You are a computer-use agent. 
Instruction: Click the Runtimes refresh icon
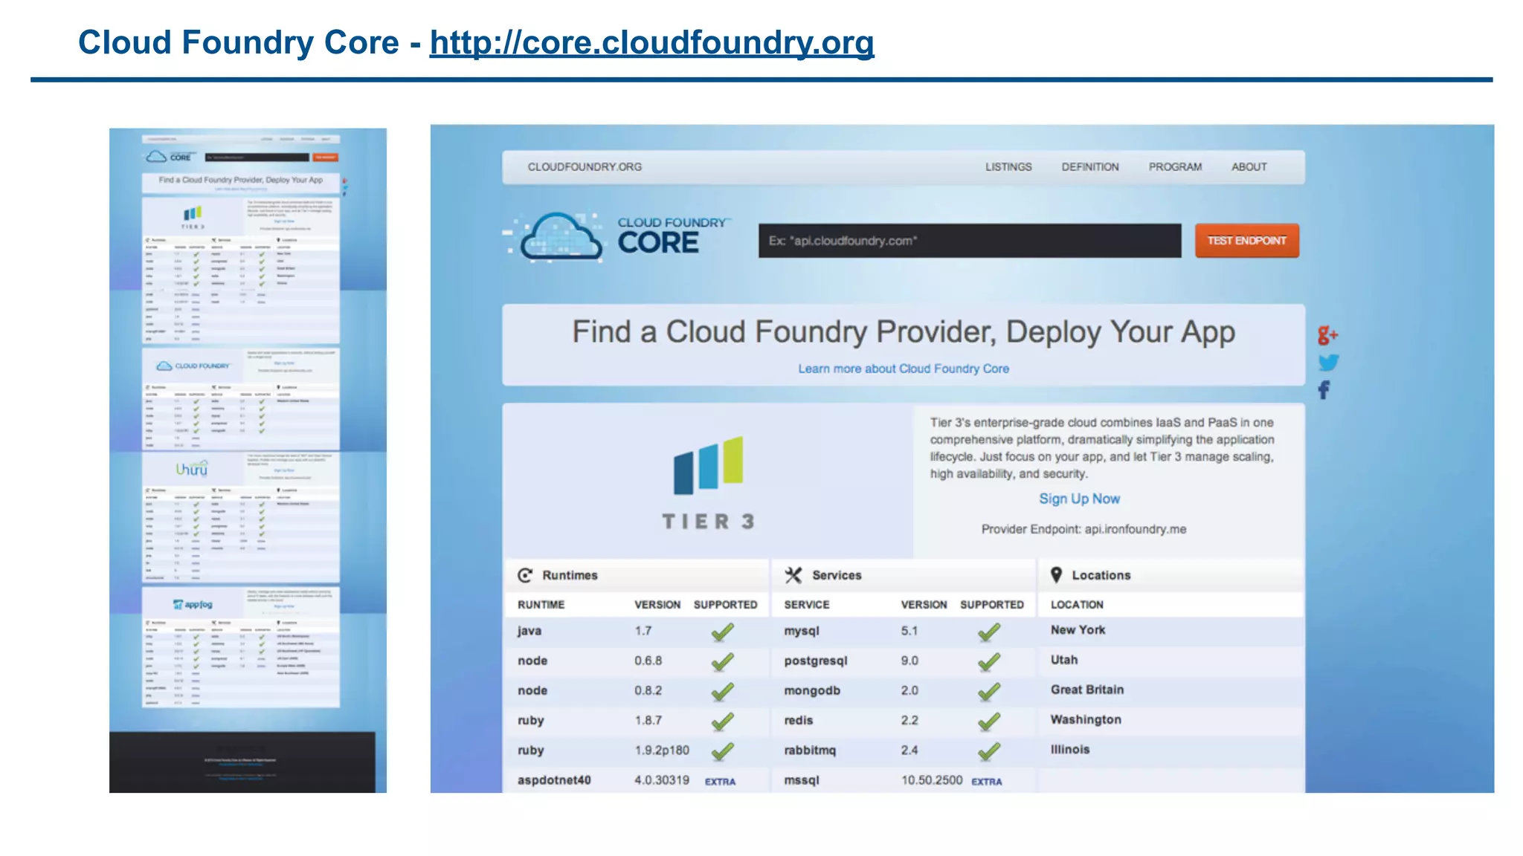[525, 575]
